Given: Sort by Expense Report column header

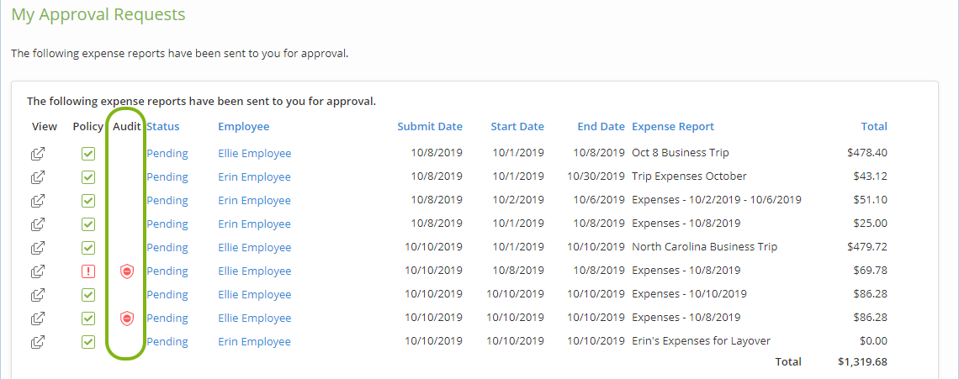Looking at the screenshot, I should click(673, 127).
